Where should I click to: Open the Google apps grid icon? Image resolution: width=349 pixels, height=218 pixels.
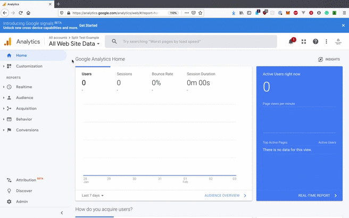click(x=304, y=41)
